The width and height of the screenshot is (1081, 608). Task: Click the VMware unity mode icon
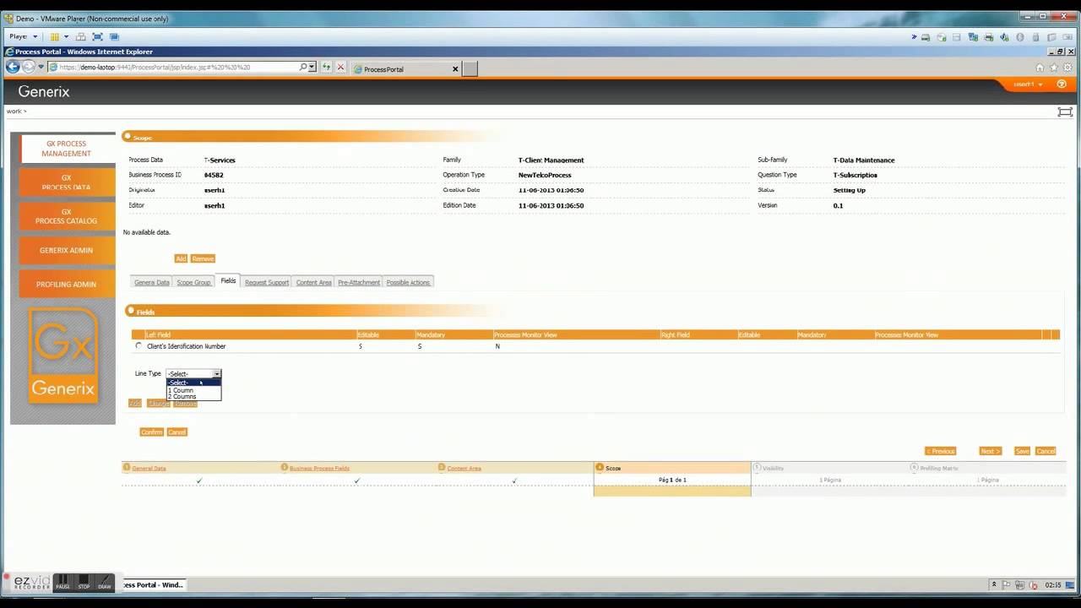[114, 37]
